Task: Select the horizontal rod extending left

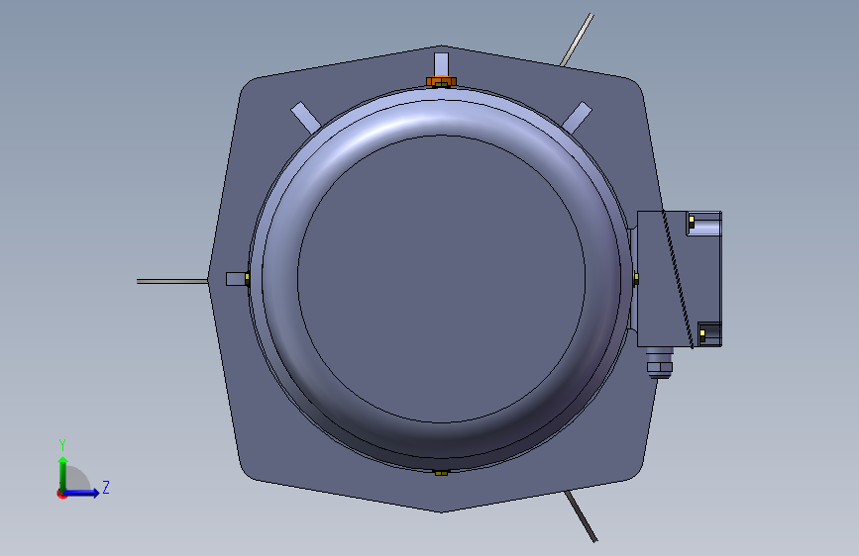Action: (172, 281)
